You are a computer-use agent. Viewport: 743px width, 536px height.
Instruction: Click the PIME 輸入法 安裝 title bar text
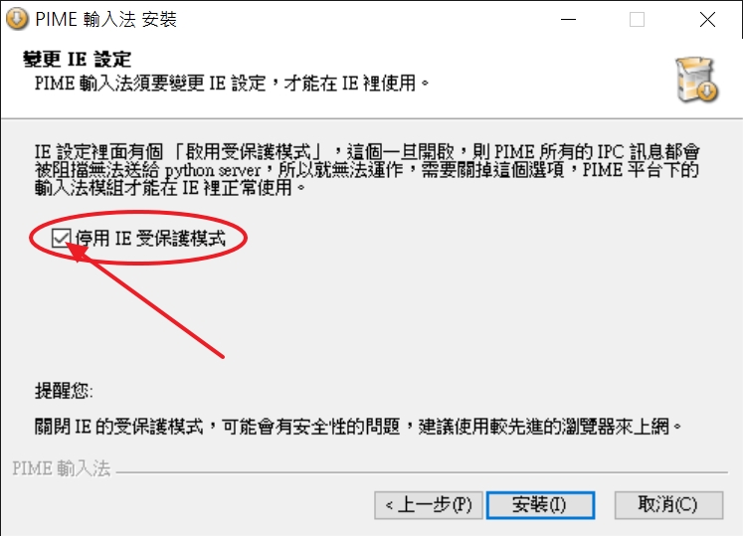coord(106,20)
